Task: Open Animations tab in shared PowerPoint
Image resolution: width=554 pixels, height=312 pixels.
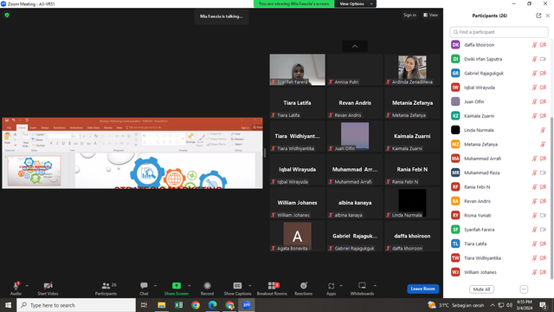Action: (x=76, y=127)
